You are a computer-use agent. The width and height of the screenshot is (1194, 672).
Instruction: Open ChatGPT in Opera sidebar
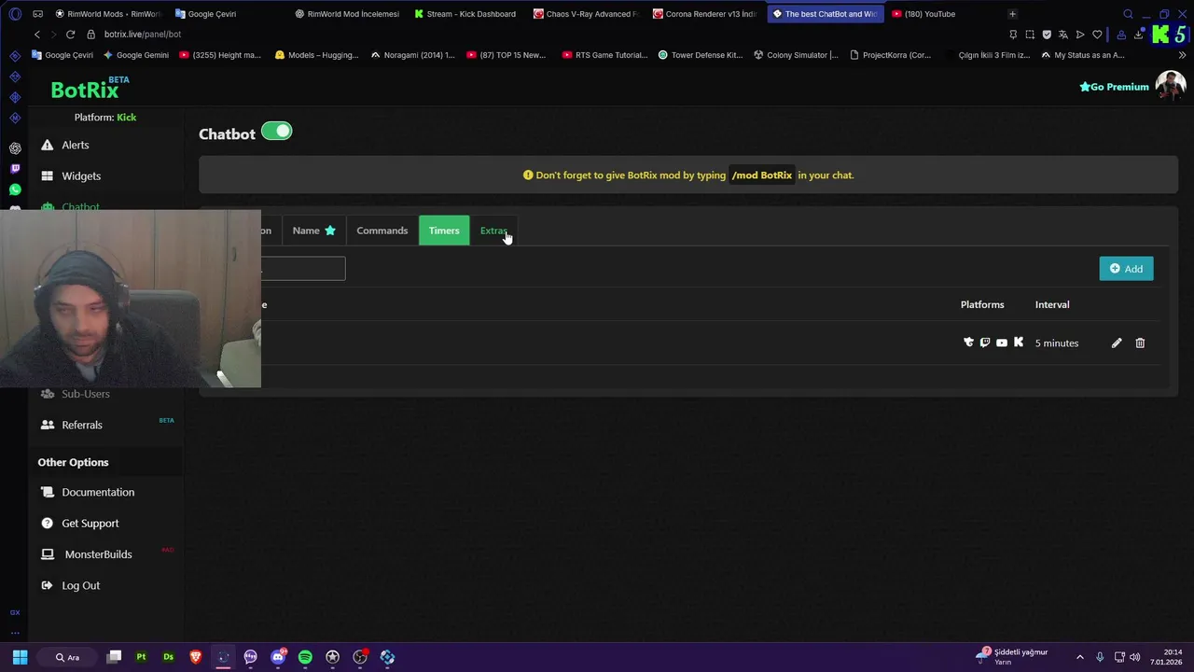(x=15, y=148)
